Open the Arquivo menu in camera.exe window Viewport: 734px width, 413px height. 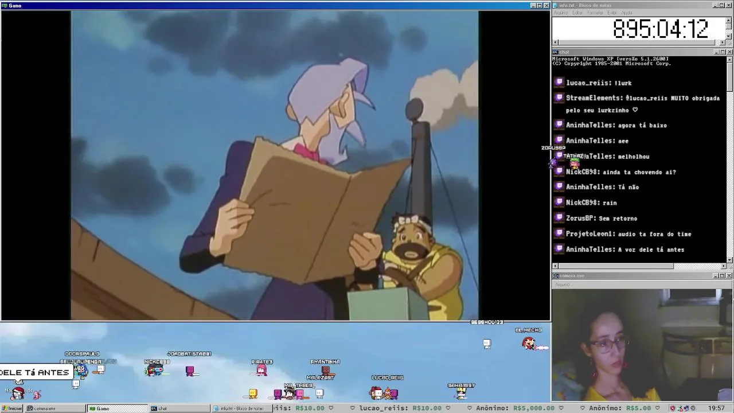[562, 285]
